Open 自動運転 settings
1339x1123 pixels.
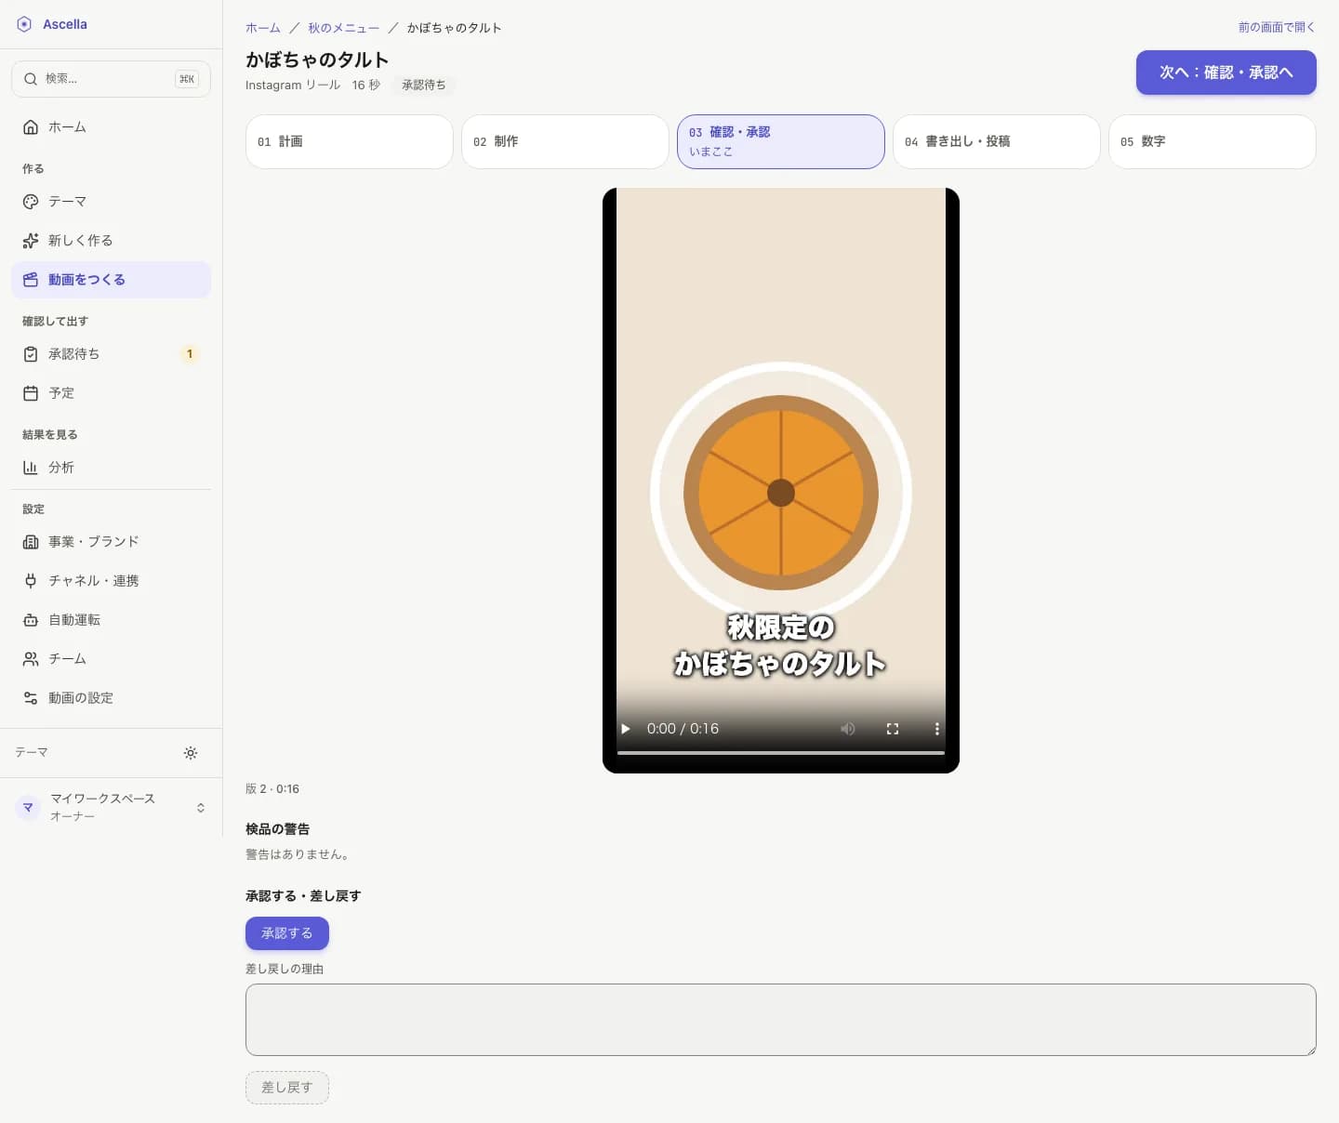tap(111, 620)
